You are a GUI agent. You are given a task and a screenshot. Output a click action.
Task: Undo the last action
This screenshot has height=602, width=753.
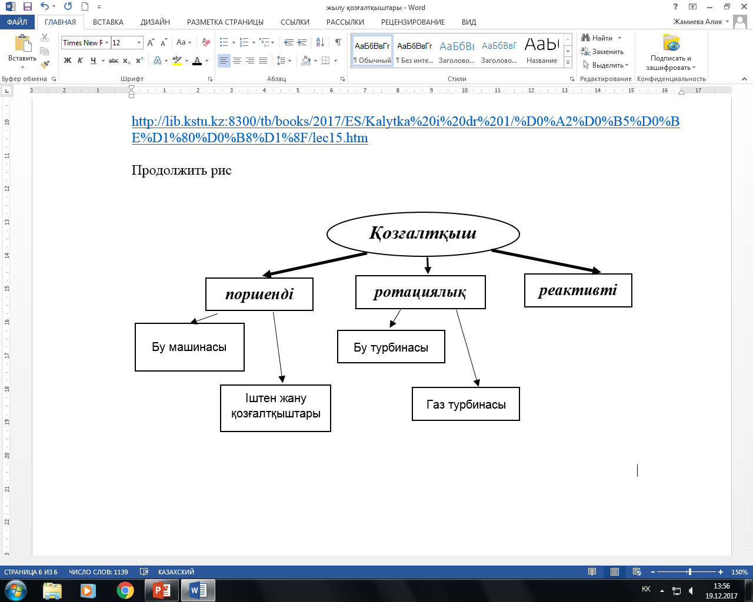(x=45, y=7)
